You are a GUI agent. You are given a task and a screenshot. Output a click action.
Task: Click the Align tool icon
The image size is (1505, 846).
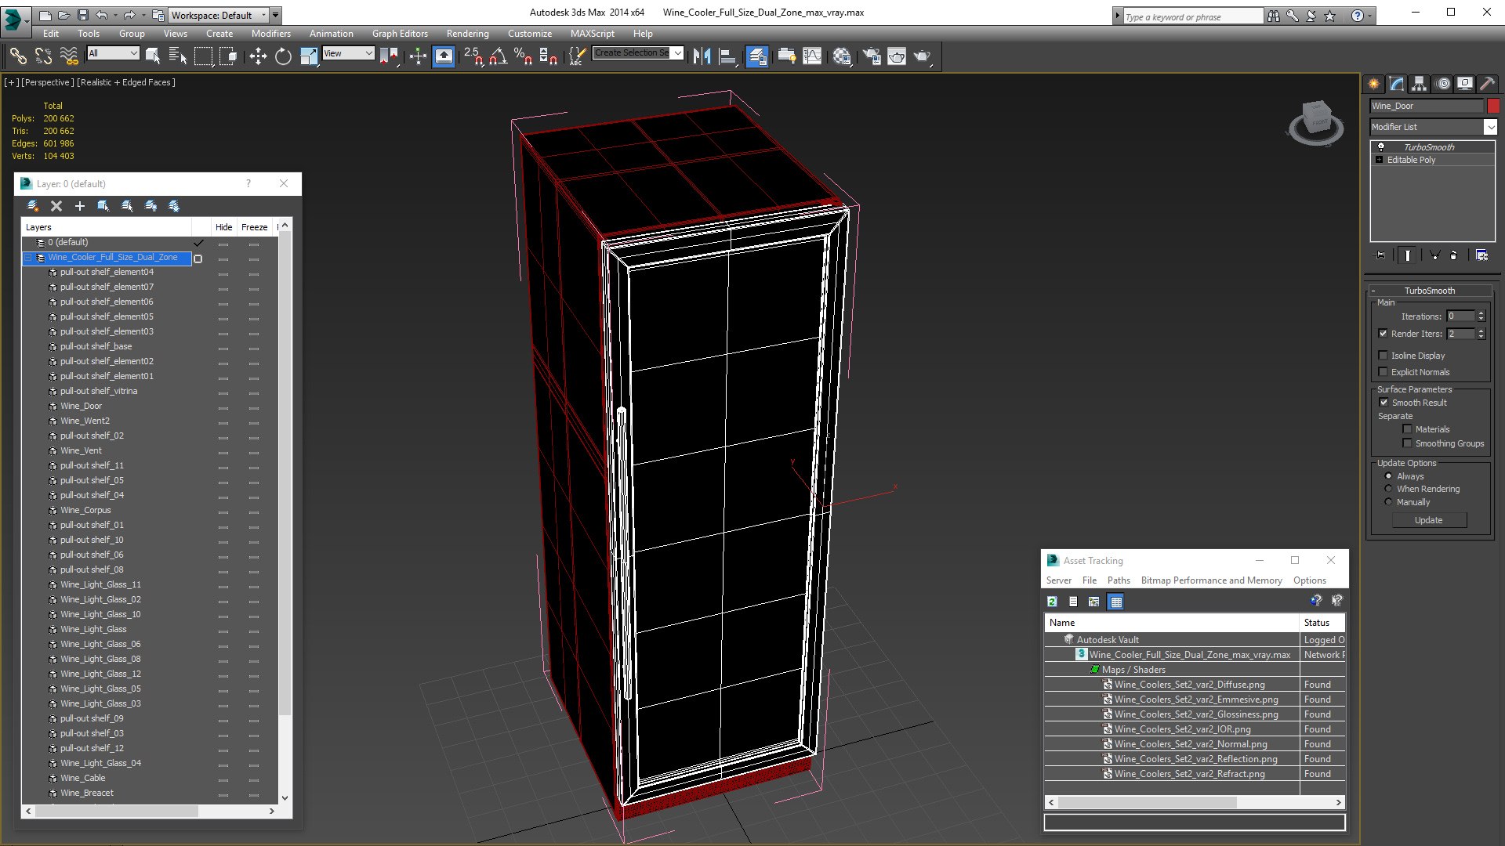click(728, 56)
